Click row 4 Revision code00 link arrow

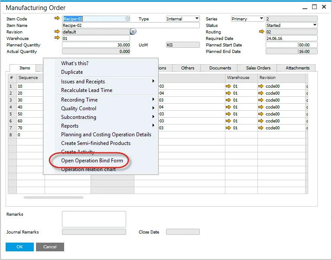point(261,107)
